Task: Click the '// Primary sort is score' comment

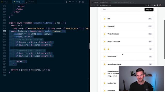Action: coord(29,39)
